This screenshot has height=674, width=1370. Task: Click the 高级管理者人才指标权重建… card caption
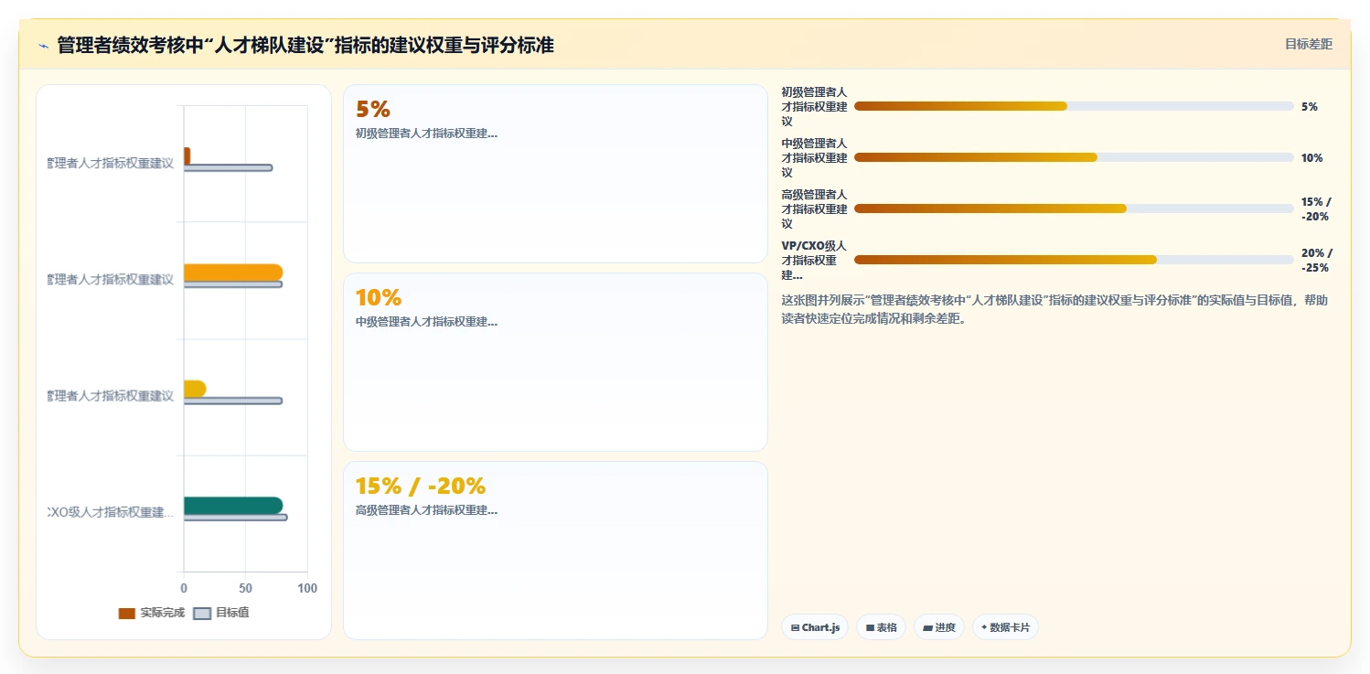point(426,510)
